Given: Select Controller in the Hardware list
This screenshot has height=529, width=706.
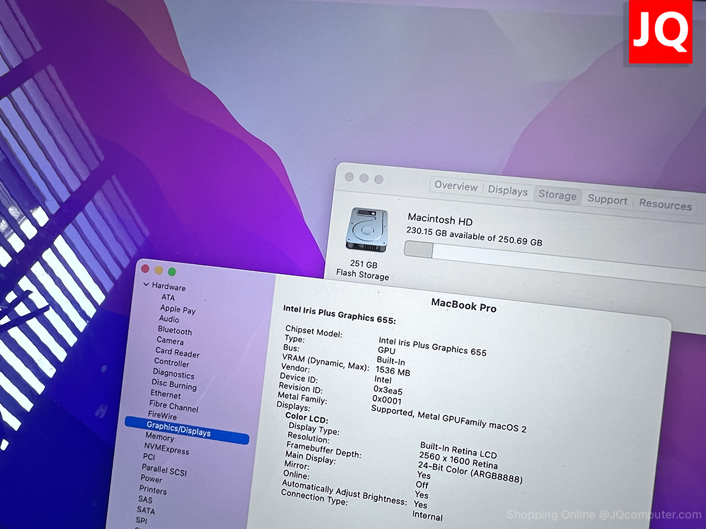Looking at the screenshot, I should click(x=171, y=363).
